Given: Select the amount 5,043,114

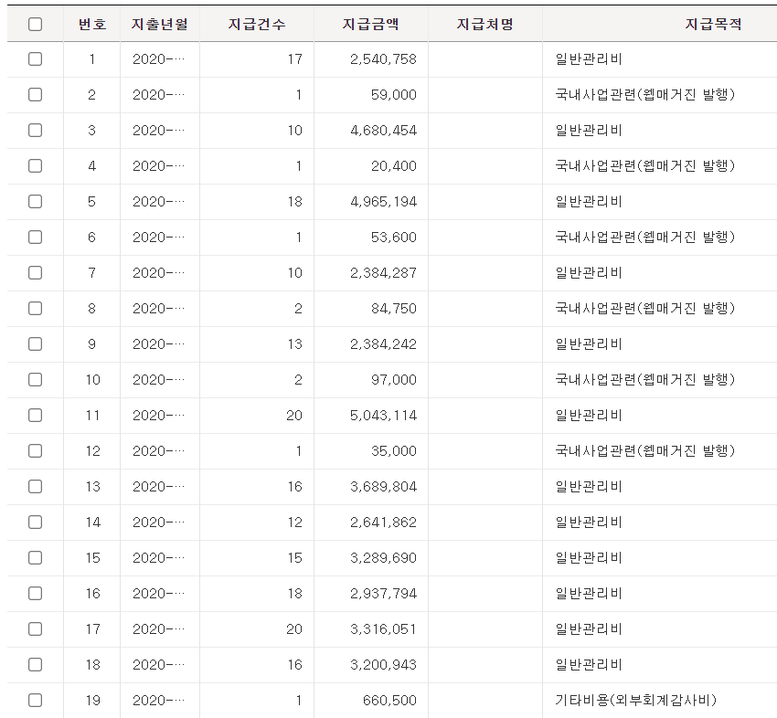Looking at the screenshot, I should [383, 416].
